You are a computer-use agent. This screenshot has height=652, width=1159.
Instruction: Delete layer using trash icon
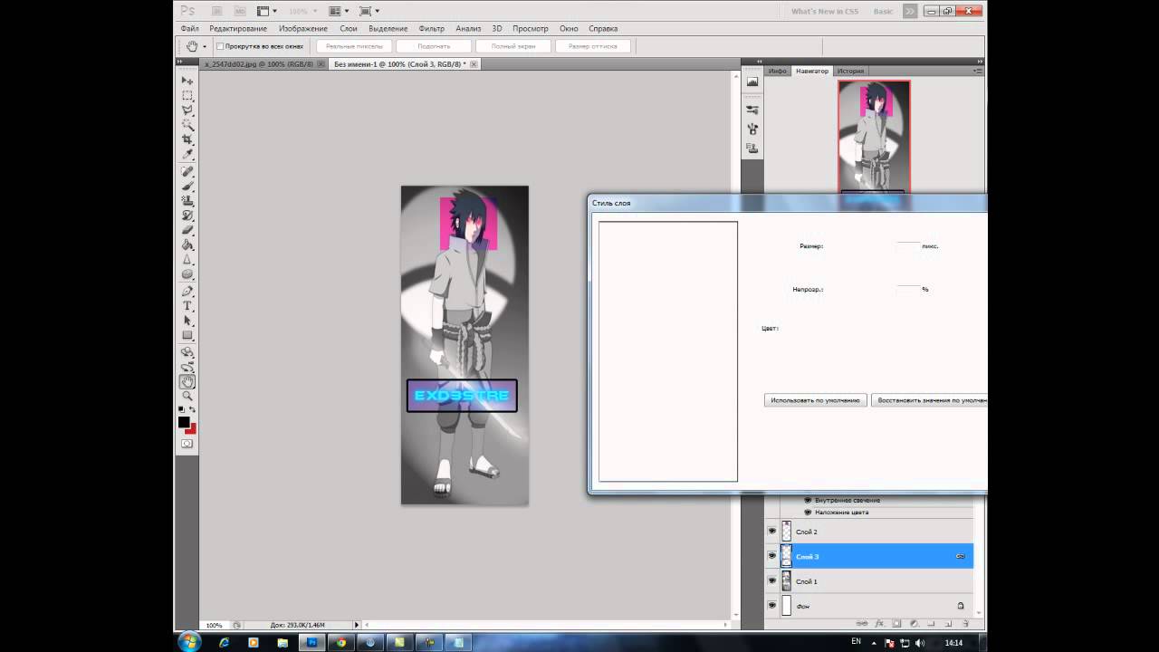[x=966, y=623]
